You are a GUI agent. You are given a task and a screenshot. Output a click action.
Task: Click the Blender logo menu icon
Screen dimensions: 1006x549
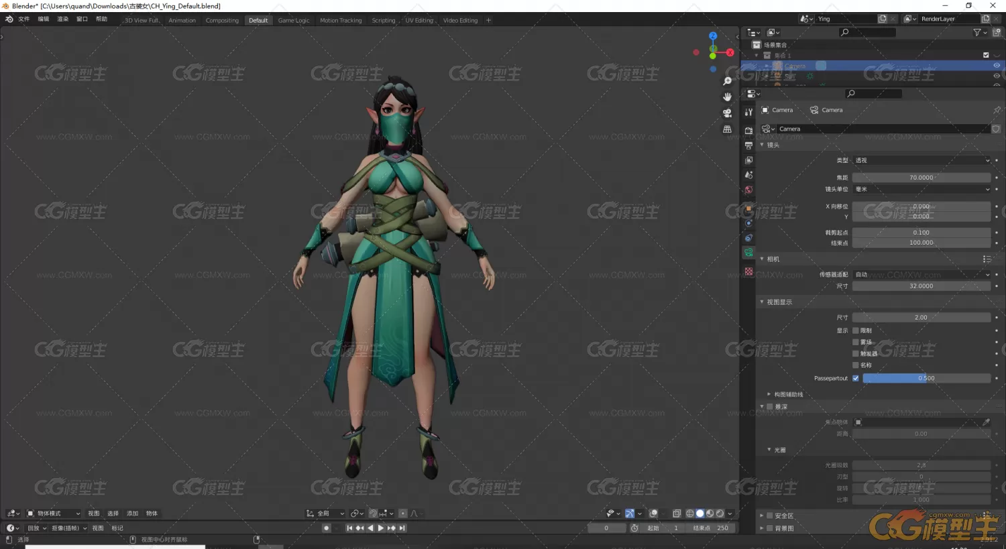pos(9,19)
